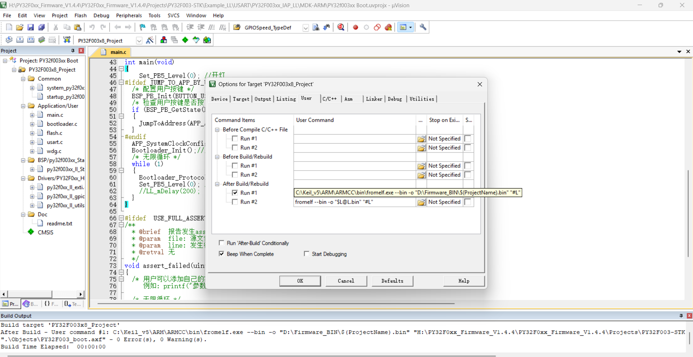Switch to the Output options tab

pos(263,99)
